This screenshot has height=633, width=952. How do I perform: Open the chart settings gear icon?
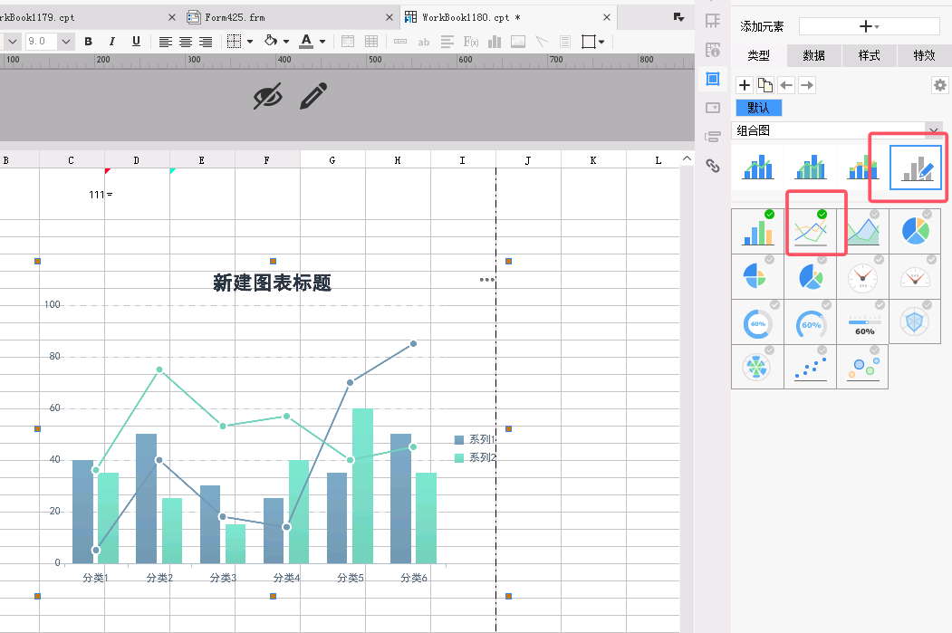point(940,85)
